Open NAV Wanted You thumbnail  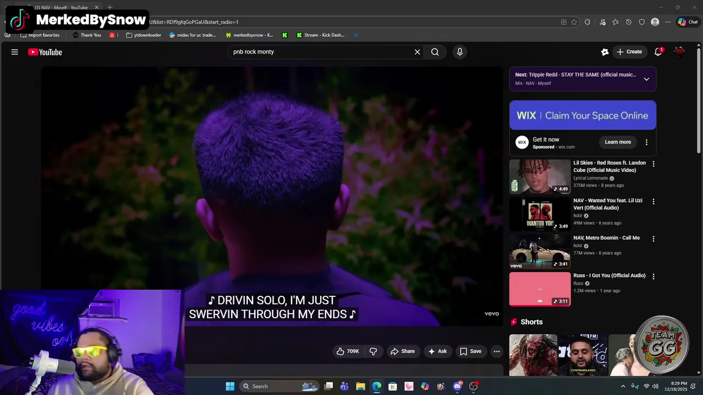pyautogui.click(x=540, y=214)
